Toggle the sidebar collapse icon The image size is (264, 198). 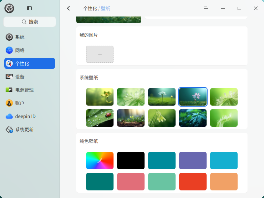coord(29,8)
